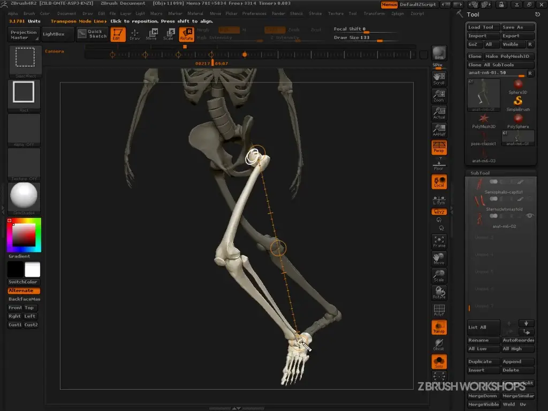Open the Preferences menu
This screenshot has height=411, width=548.
pyautogui.click(x=254, y=13)
